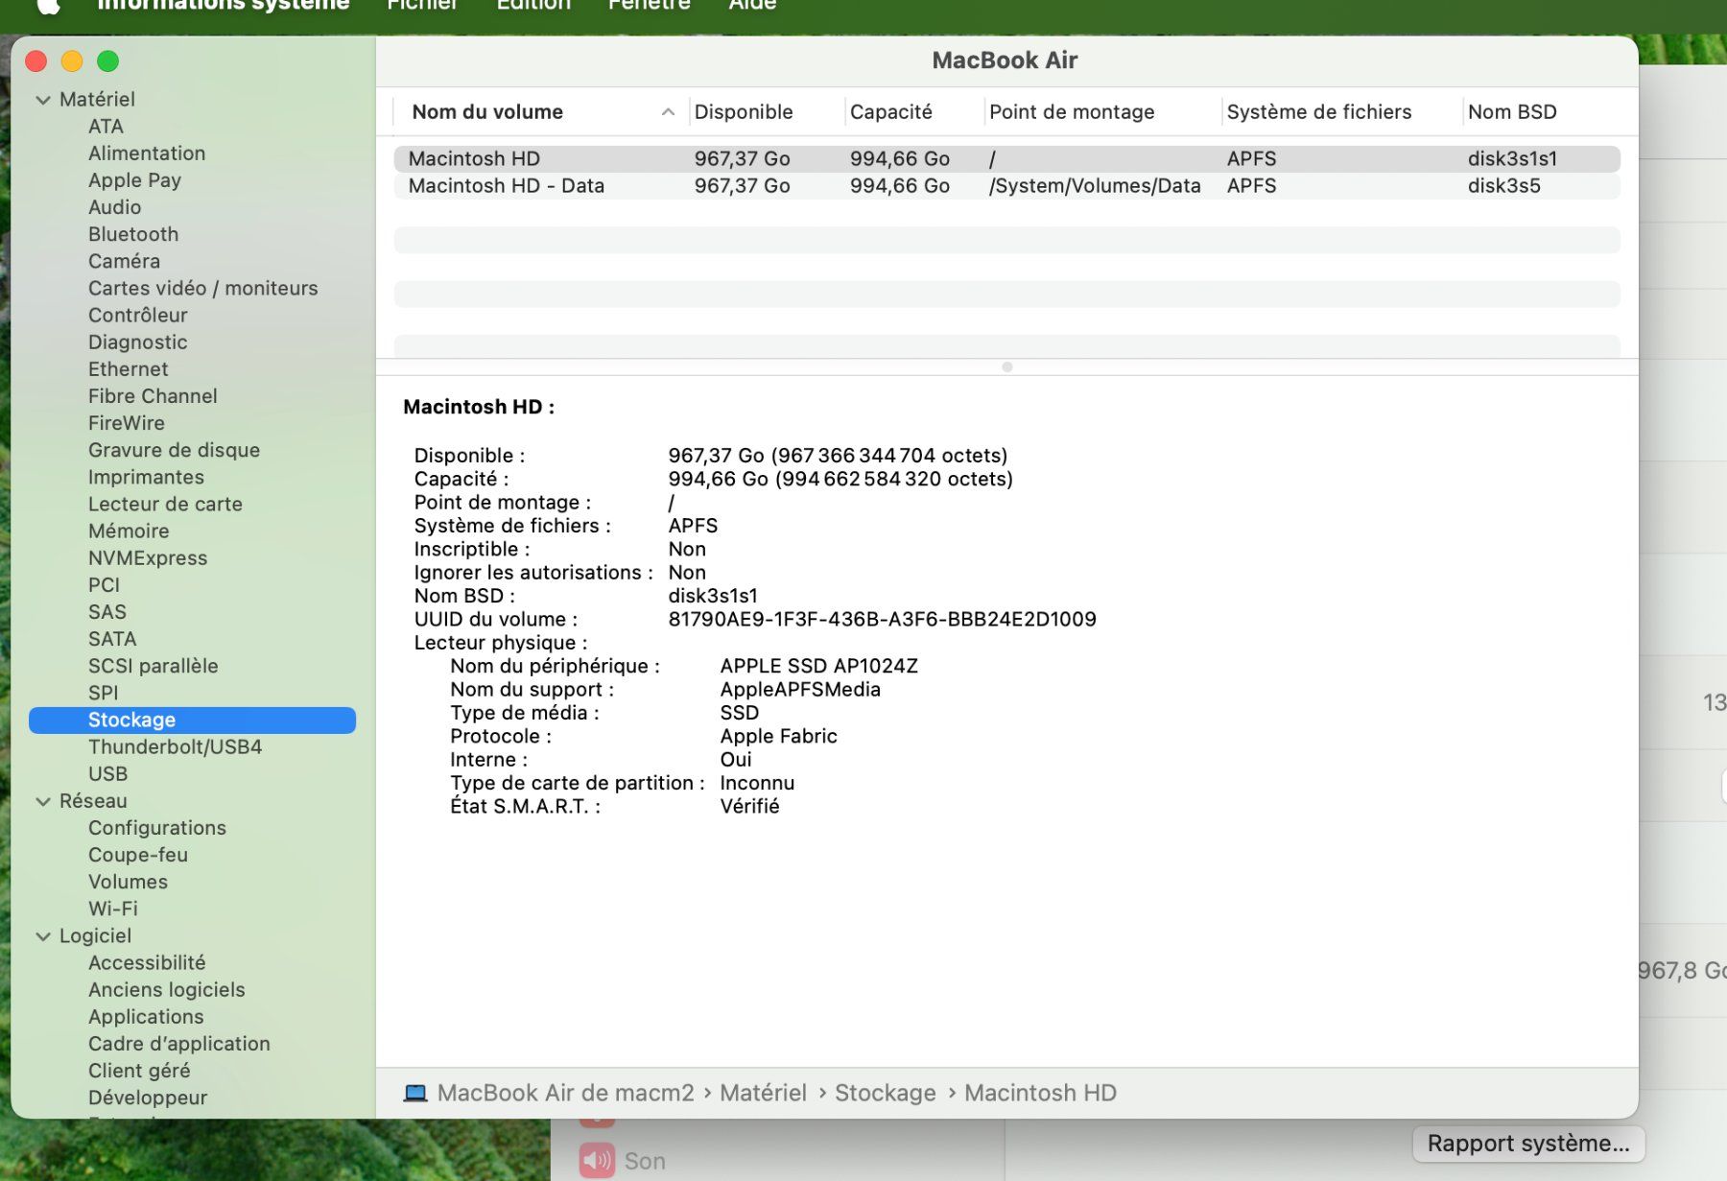Sort by Capacité column header
The height and width of the screenshot is (1181, 1727).
tap(891, 112)
